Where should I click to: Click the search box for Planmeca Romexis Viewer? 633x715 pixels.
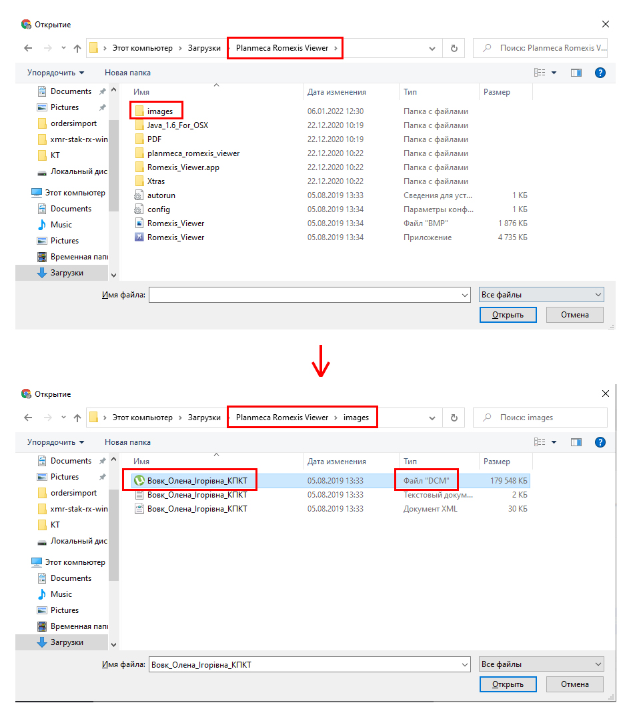540,48
